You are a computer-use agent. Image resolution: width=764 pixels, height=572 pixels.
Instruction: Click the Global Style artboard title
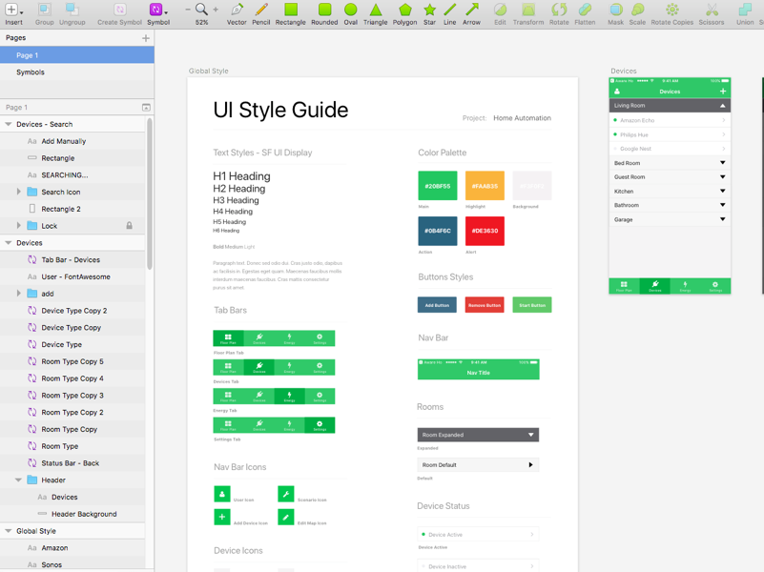(209, 71)
